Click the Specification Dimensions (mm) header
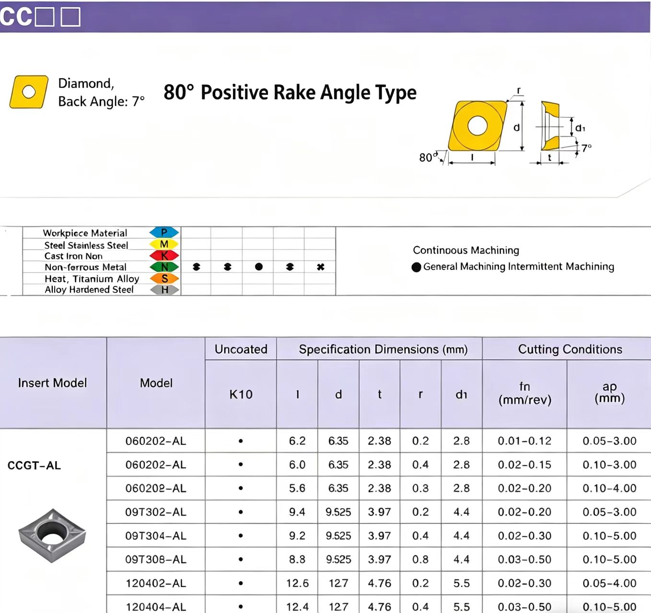The height and width of the screenshot is (613, 651). (x=383, y=349)
